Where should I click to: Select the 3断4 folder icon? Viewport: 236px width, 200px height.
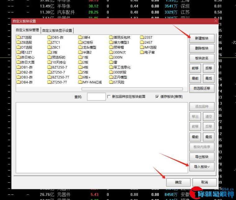80,37
